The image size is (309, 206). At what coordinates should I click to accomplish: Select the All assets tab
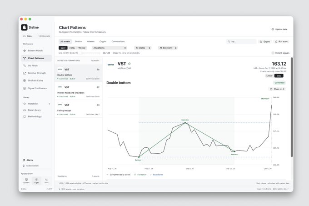(x=65, y=41)
